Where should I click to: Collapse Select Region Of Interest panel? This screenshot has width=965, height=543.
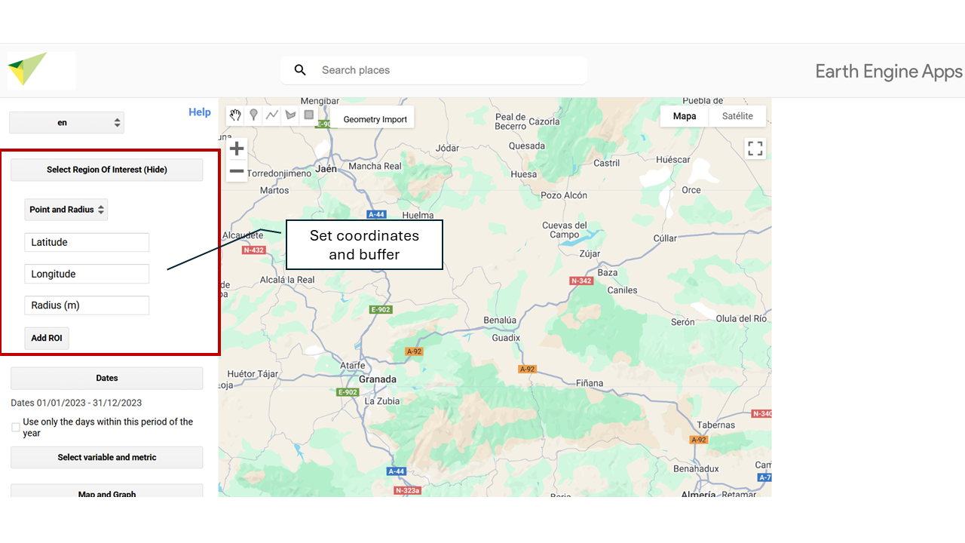click(106, 170)
